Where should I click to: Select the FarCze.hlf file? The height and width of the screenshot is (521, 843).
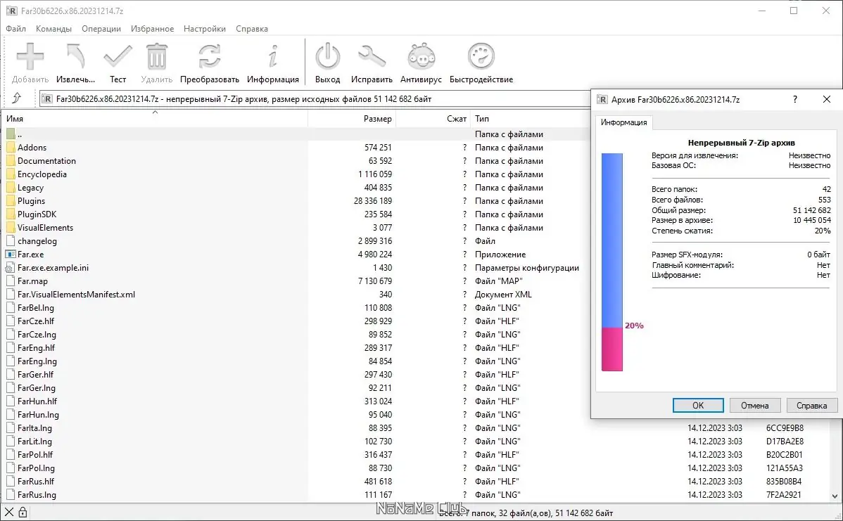pyautogui.click(x=35, y=321)
